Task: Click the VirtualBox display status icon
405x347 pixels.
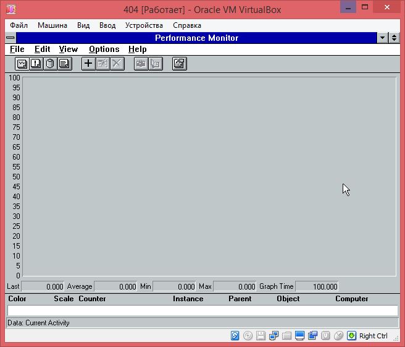Action: (299, 336)
